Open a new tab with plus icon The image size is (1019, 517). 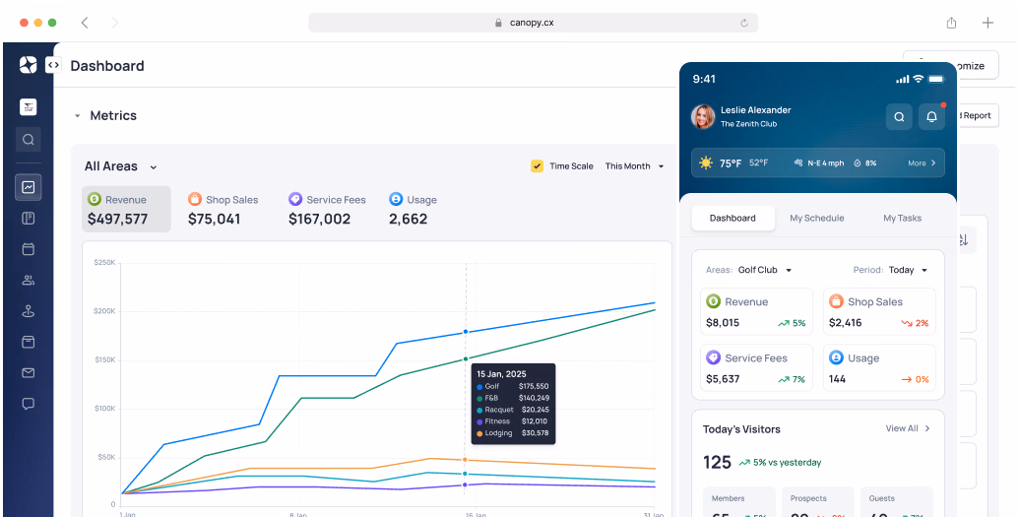coord(987,23)
